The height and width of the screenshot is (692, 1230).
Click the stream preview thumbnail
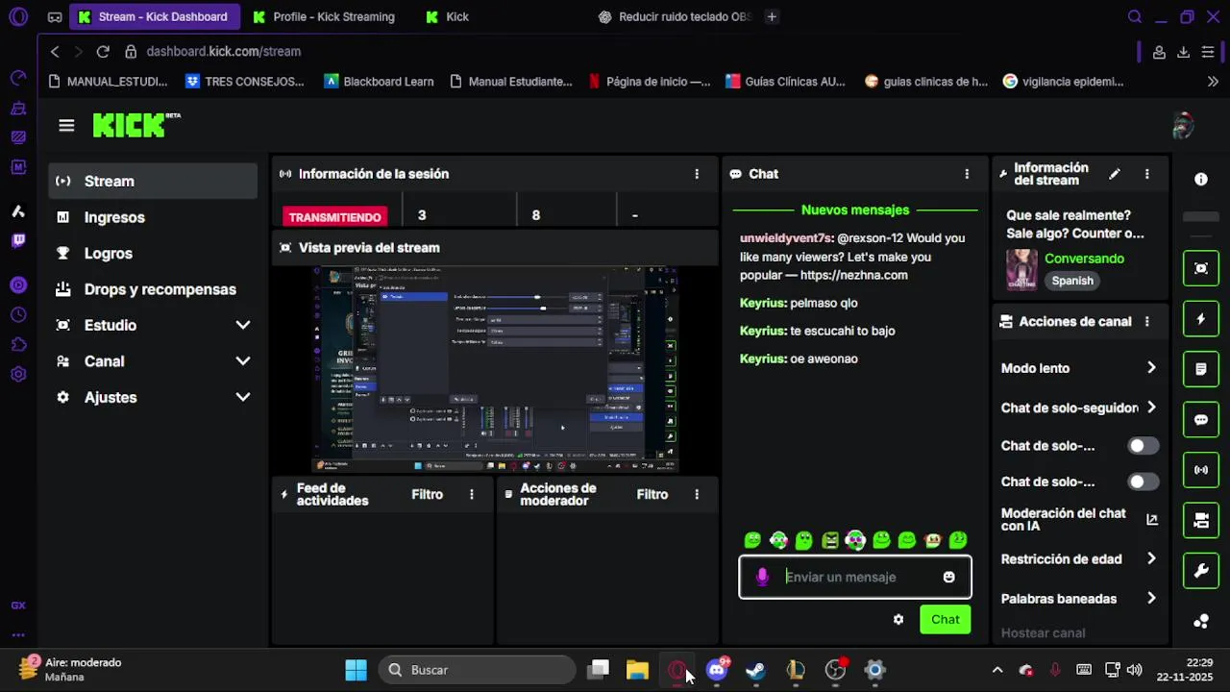[x=495, y=369]
